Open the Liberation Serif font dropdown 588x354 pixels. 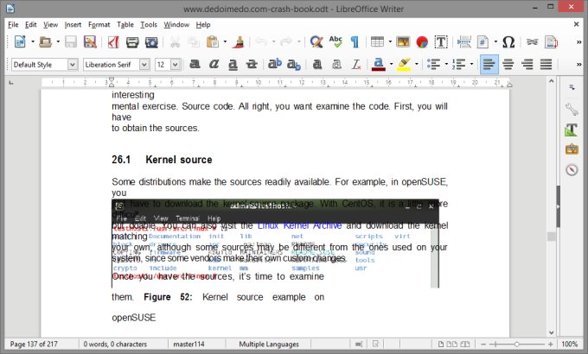(145, 64)
